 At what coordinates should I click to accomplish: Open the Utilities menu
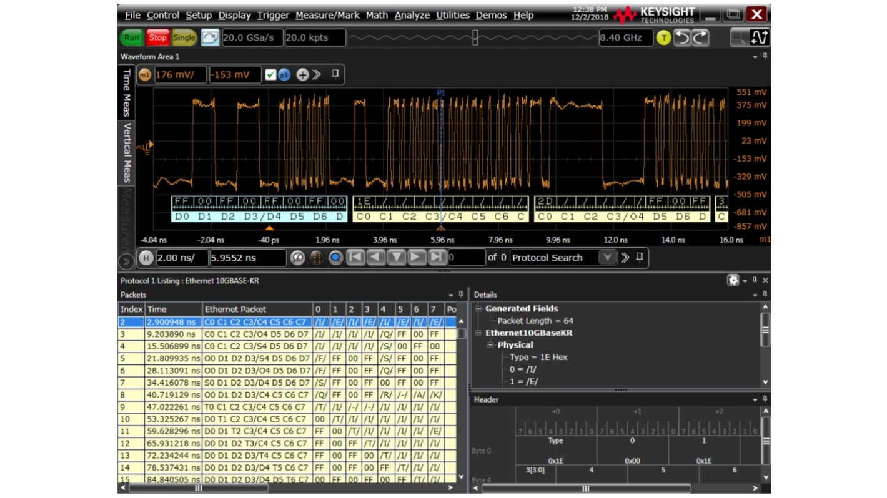tap(453, 15)
